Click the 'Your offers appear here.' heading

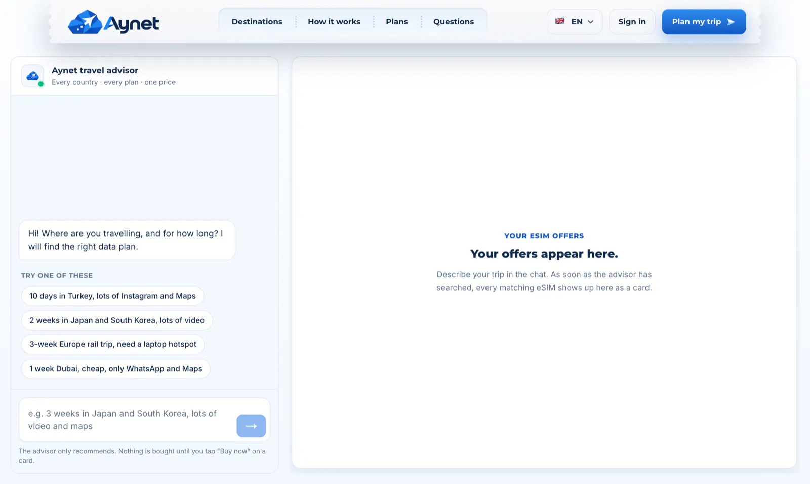pos(544,254)
